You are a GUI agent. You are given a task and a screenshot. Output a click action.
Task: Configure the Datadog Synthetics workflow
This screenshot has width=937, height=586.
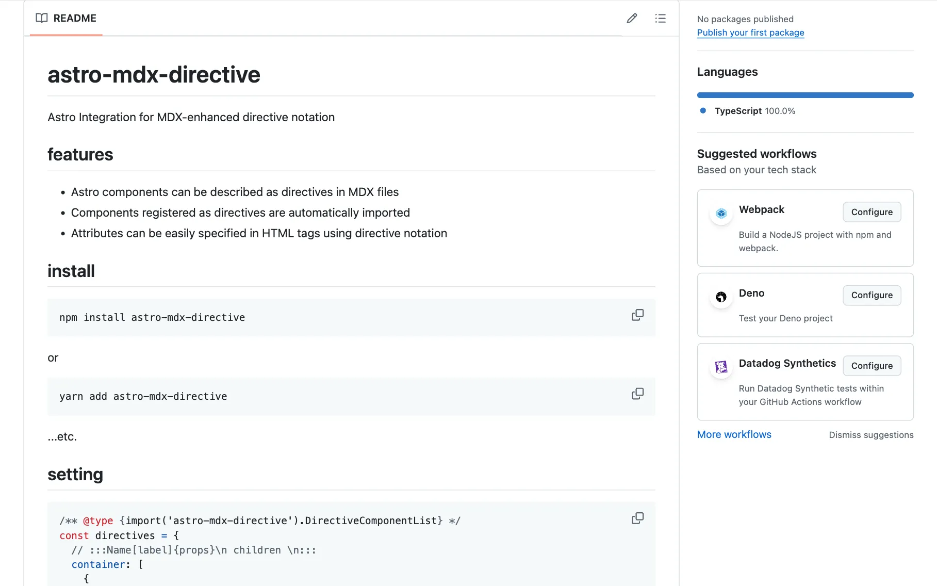(872, 366)
